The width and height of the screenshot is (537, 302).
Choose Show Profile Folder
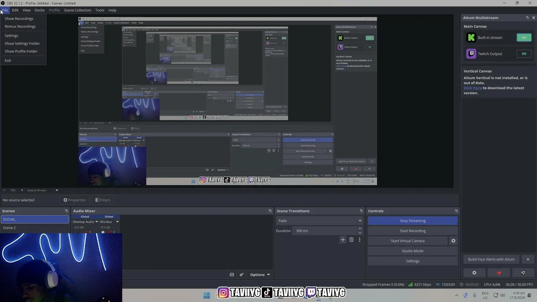click(x=23, y=51)
